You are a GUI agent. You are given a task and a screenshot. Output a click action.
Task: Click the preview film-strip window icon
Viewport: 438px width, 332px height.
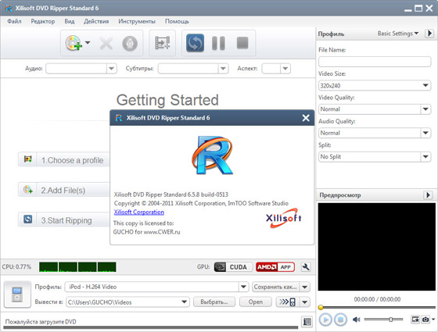415,320
